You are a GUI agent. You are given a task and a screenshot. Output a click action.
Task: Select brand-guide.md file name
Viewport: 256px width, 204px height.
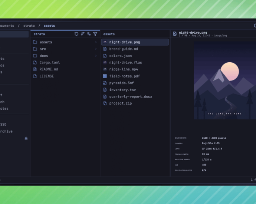(124, 49)
